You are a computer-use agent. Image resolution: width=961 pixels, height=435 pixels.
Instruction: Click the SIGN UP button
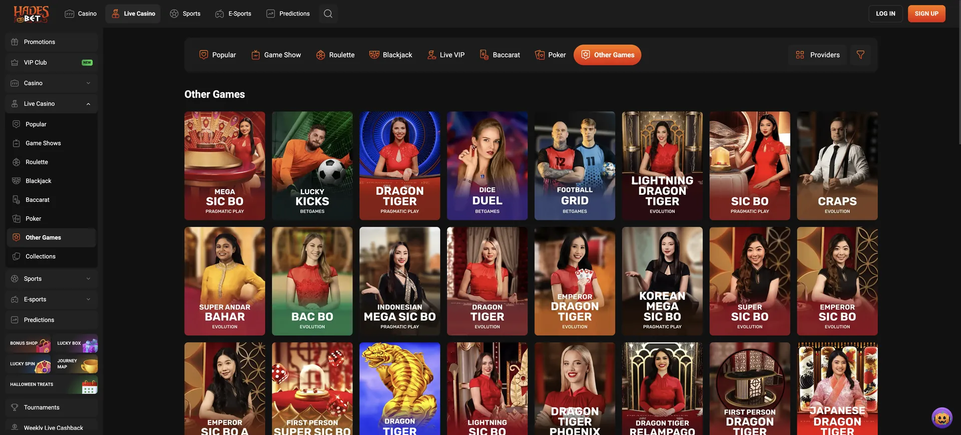[x=926, y=14]
